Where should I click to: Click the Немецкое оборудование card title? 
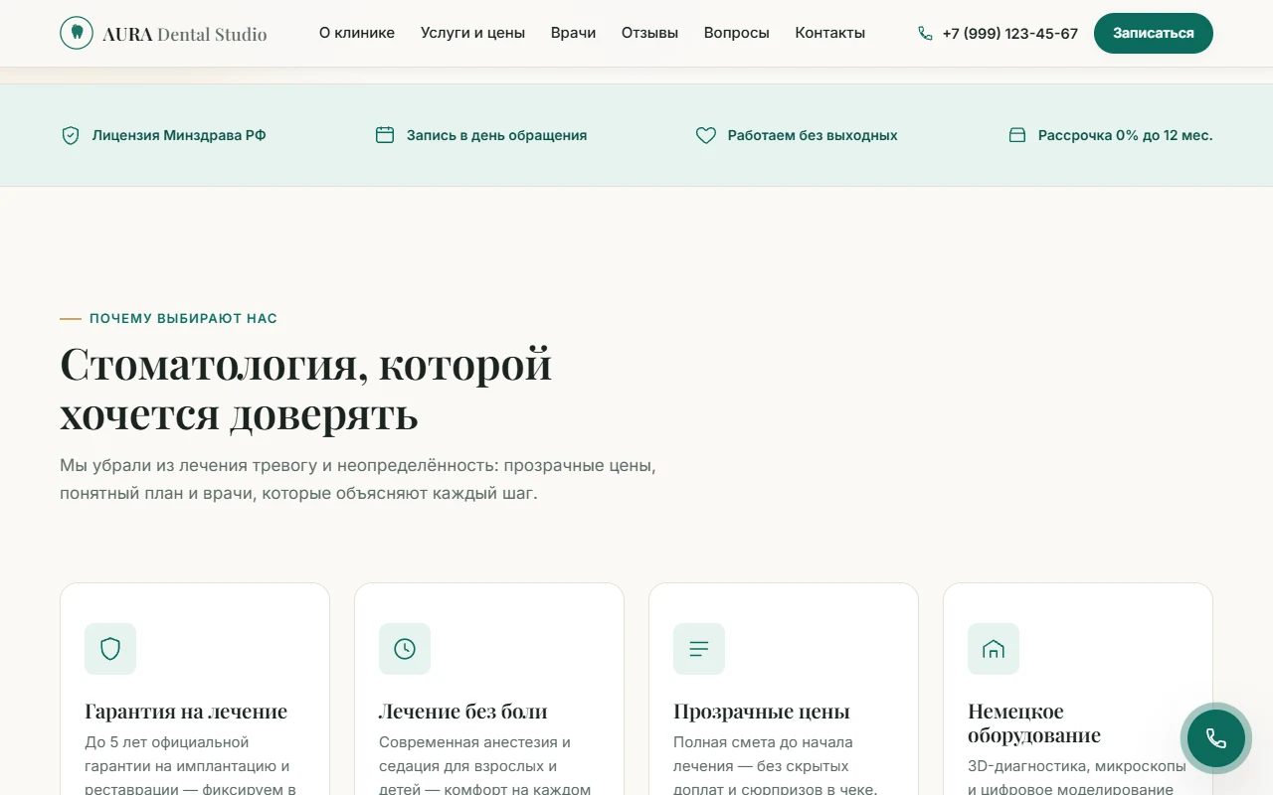tap(1034, 723)
